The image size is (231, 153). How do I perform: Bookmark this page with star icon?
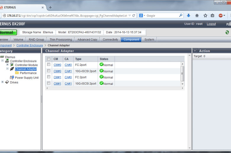point(205,15)
